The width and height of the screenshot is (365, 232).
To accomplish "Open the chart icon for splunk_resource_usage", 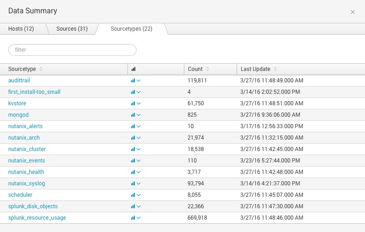I will [x=133, y=218].
